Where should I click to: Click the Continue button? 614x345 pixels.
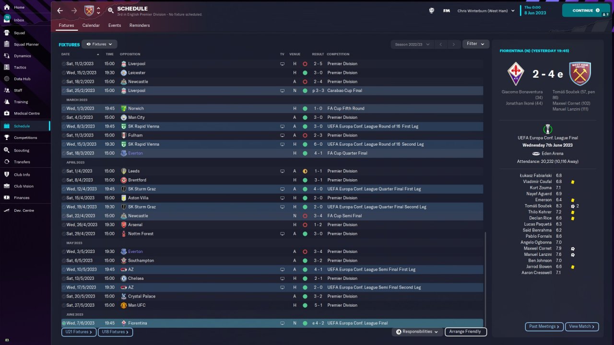pos(586,11)
